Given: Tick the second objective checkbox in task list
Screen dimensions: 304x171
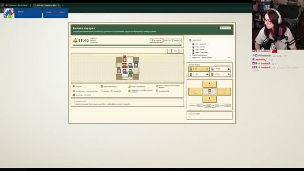Looking at the screenshot, I should pyautogui.click(x=190, y=47).
